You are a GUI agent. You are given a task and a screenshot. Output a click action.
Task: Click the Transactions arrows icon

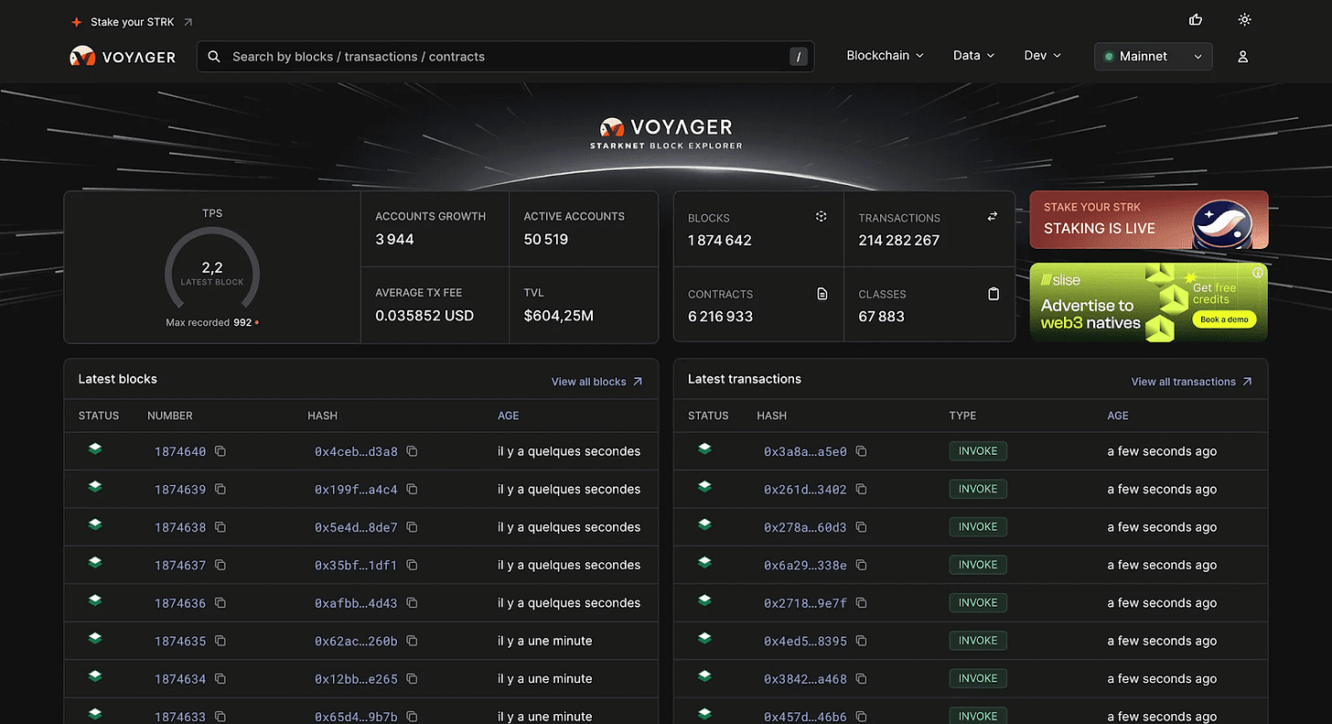click(x=993, y=217)
